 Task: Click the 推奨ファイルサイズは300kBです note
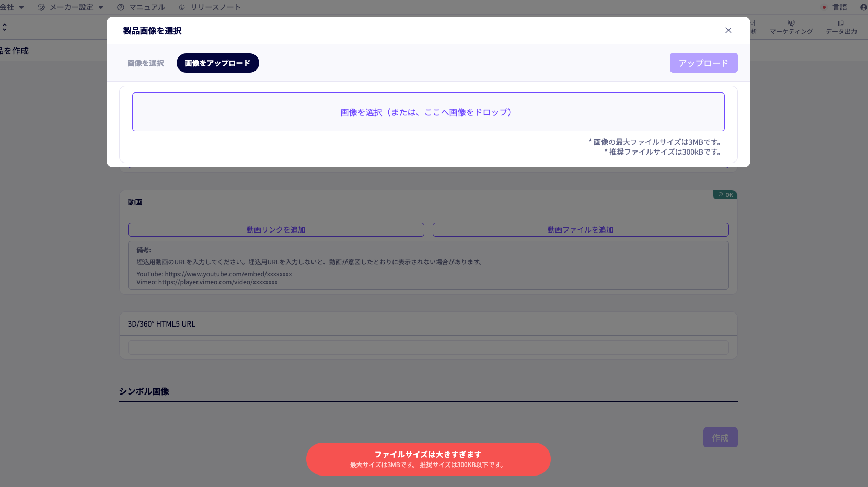[664, 152]
